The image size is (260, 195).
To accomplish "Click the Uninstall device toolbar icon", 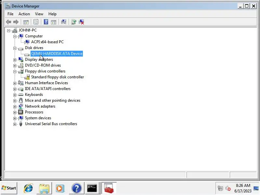I will [x=81, y=22].
